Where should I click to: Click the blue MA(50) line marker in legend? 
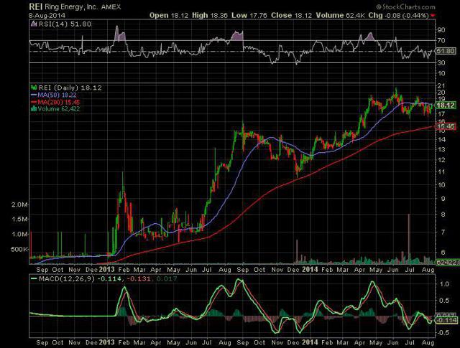click(34, 95)
